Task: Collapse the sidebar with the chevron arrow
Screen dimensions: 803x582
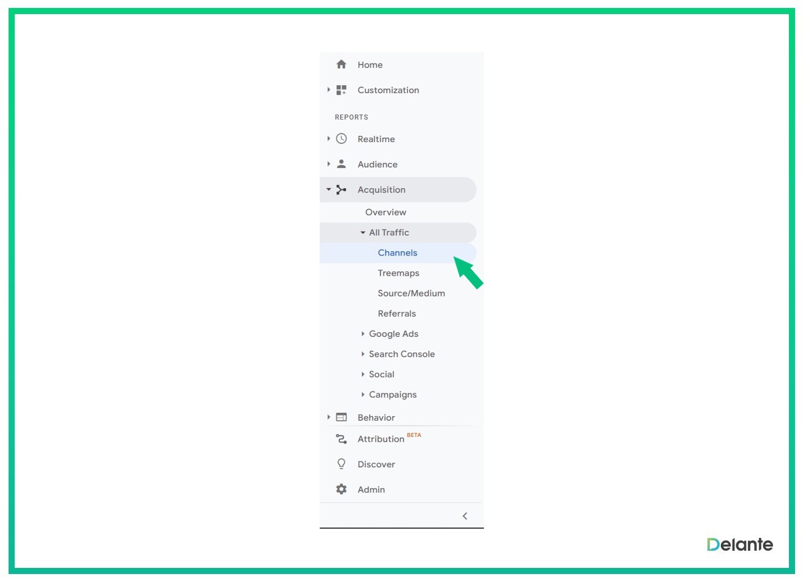Action: click(x=465, y=516)
